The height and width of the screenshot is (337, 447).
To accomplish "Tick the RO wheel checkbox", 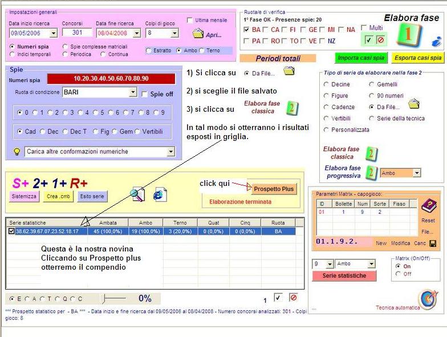I will click(x=266, y=41).
